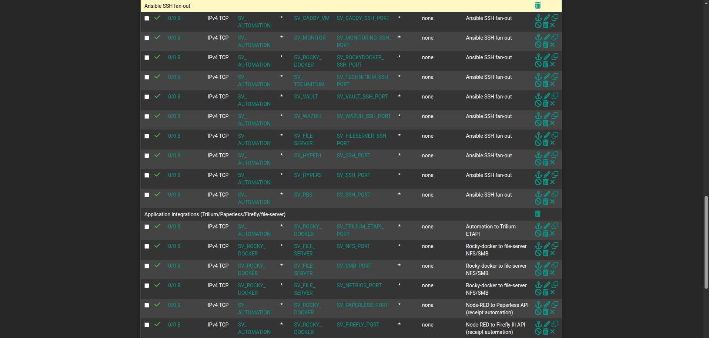
Task: Click the anchor icon on the SV_MONITOR rule
Action: coord(538,37)
